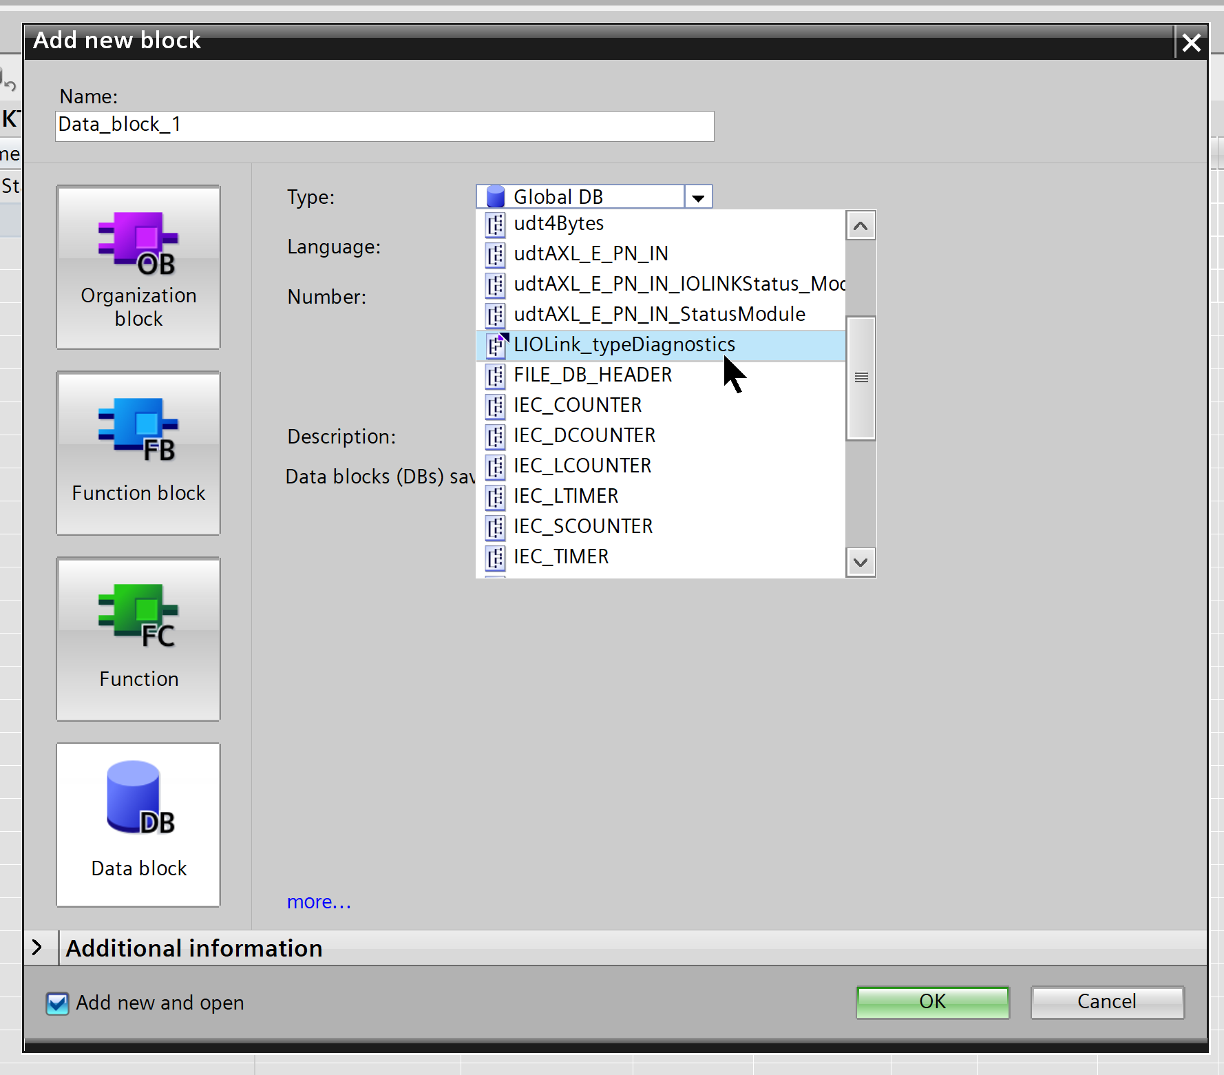Click the udt4Bytes data type icon
Image resolution: width=1224 pixels, height=1075 pixels.
point(495,225)
